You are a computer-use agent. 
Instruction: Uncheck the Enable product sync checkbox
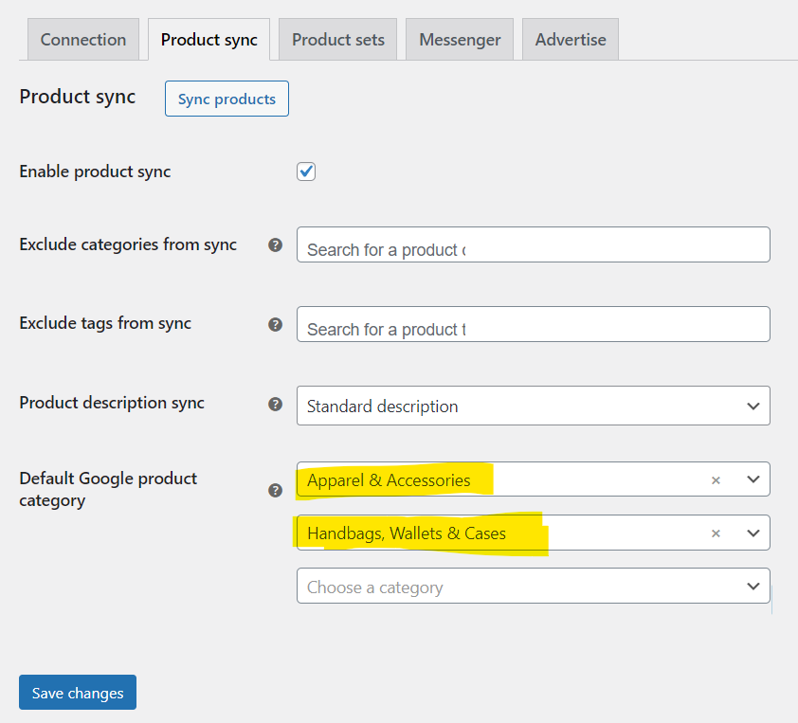click(x=306, y=172)
